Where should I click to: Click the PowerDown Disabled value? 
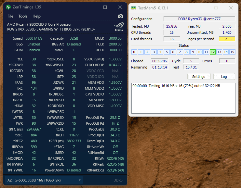pos(74,170)
